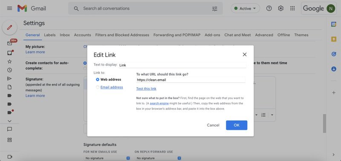This screenshot has width=341, height=161.
Task: Open the Help question mark icon
Action: [x=269, y=9]
